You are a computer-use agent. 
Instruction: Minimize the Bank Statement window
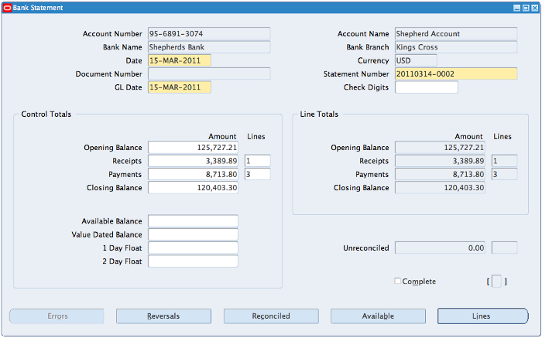click(516, 8)
